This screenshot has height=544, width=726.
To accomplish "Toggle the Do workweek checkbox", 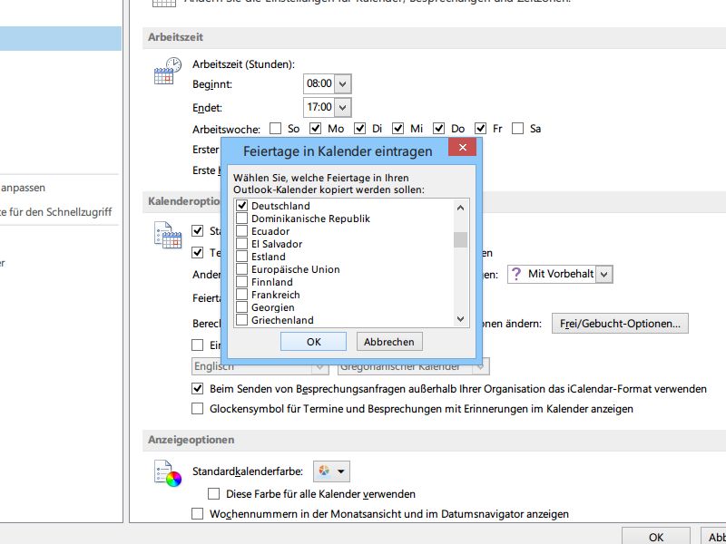I will [438, 128].
